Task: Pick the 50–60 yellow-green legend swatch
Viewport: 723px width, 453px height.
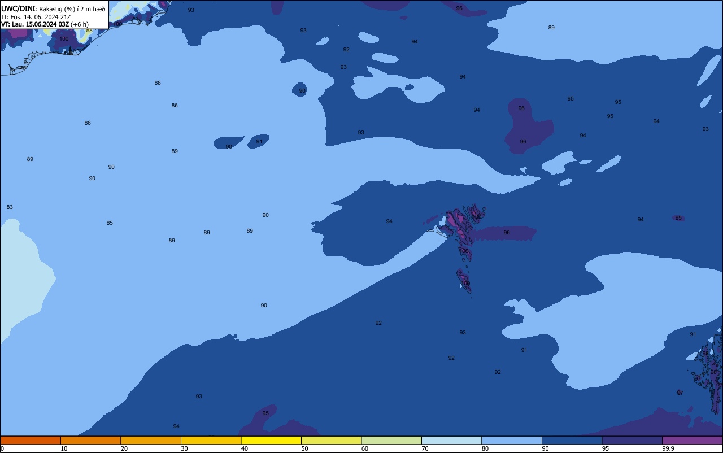Action: (x=331, y=440)
